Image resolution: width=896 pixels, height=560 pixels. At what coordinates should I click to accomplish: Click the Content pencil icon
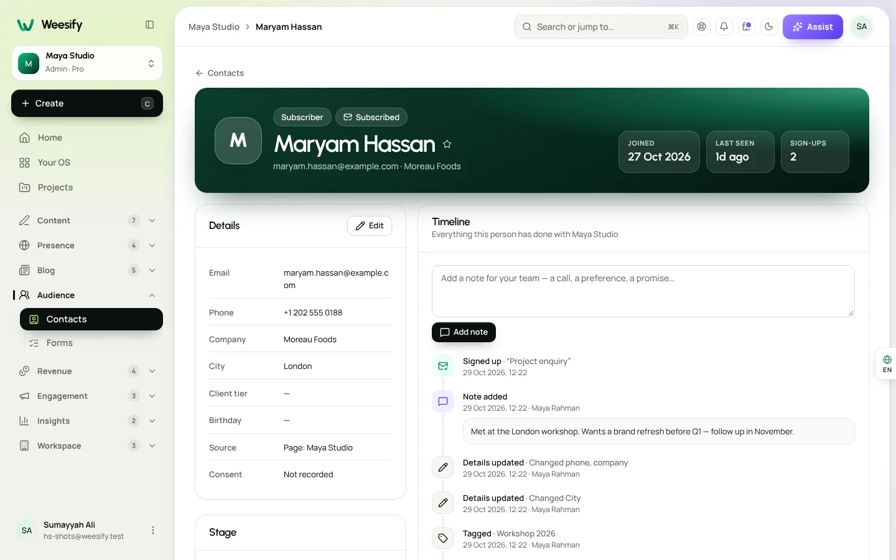point(24,220)
